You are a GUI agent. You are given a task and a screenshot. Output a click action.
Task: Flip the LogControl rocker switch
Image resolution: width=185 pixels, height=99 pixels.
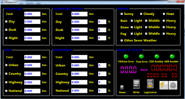click(150, 84)
